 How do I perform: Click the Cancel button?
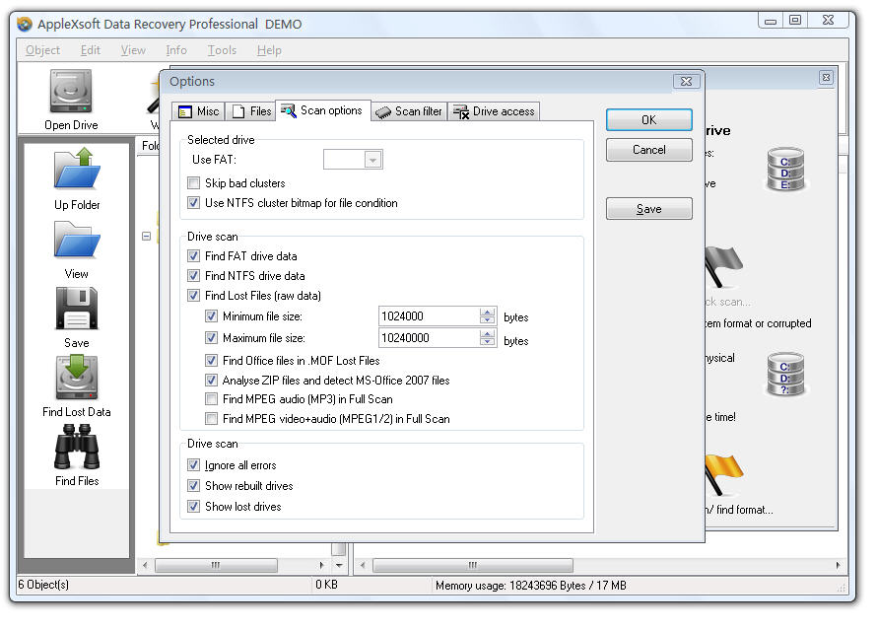tap(648, 150)
